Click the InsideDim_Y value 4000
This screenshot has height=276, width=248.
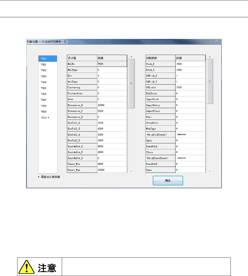point(112,152)
